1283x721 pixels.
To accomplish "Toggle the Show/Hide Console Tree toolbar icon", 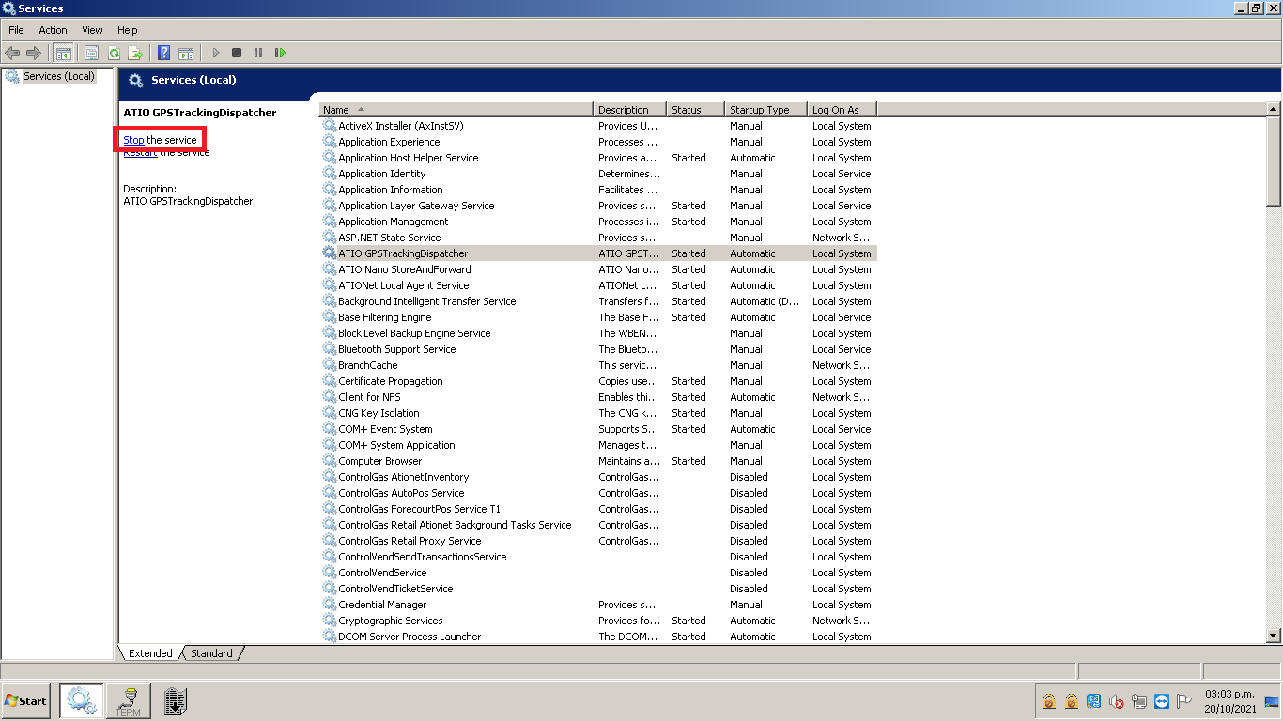I will point(64,53).
